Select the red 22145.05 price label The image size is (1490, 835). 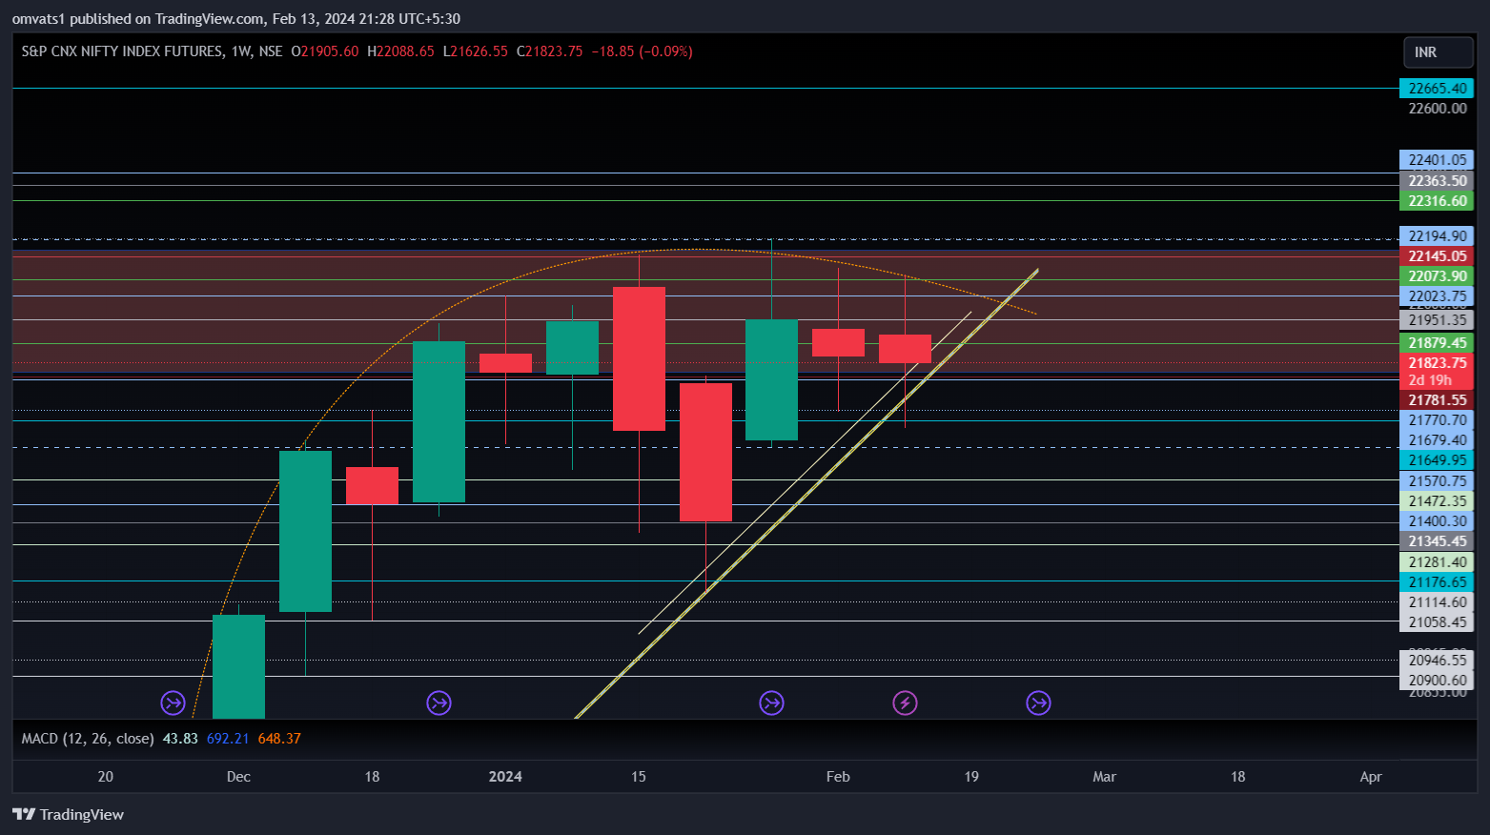coord(1437,256)
